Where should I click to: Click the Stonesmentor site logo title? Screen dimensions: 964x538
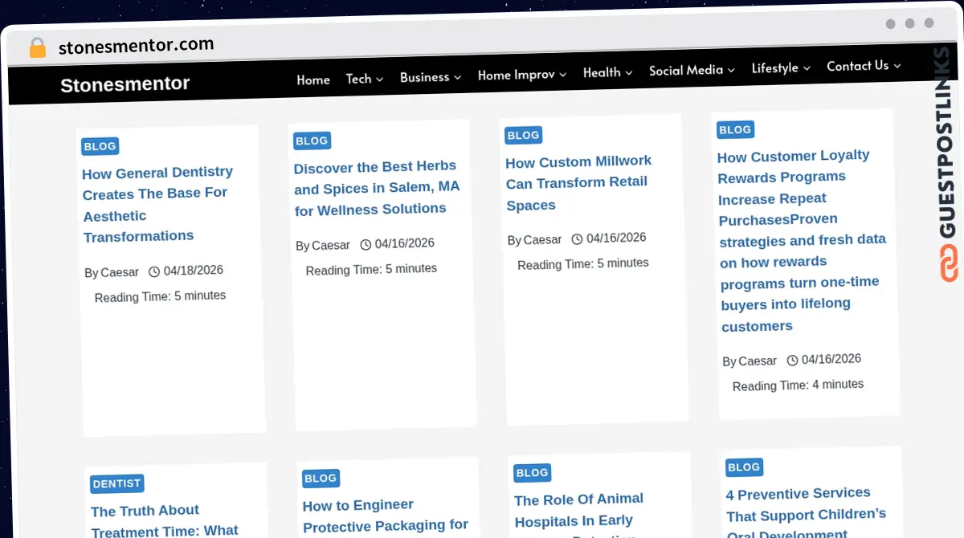click(x=125, y=84)
